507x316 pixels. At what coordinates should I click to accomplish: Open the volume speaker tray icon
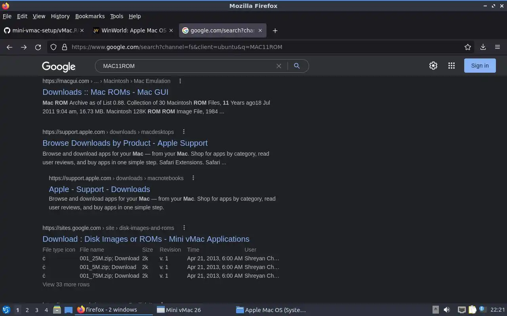[447, 310]
